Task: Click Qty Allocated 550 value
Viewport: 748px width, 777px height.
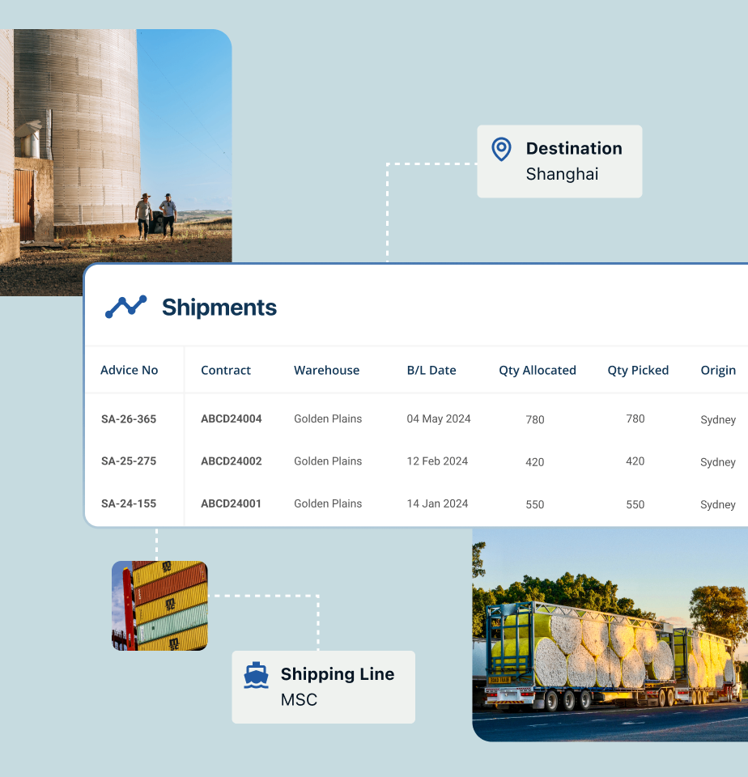Action: pyautogui.click(x=535, y=504)
